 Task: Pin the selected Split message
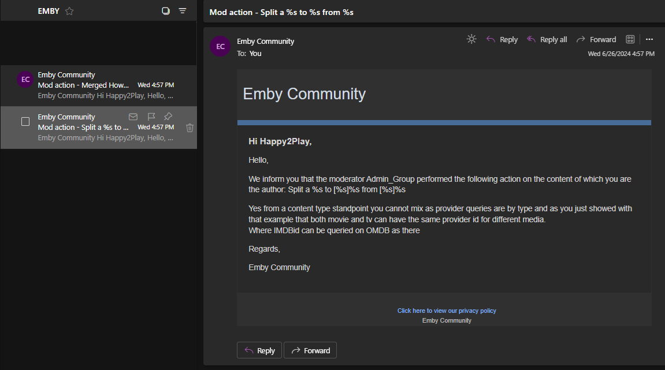pyautogui.click(x=168, y=117)
